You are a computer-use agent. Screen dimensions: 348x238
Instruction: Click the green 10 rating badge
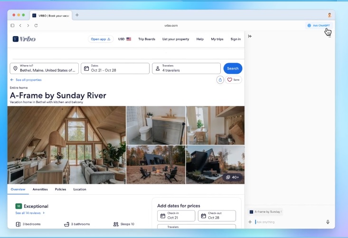pyautogui.click(x=19, y=206)
